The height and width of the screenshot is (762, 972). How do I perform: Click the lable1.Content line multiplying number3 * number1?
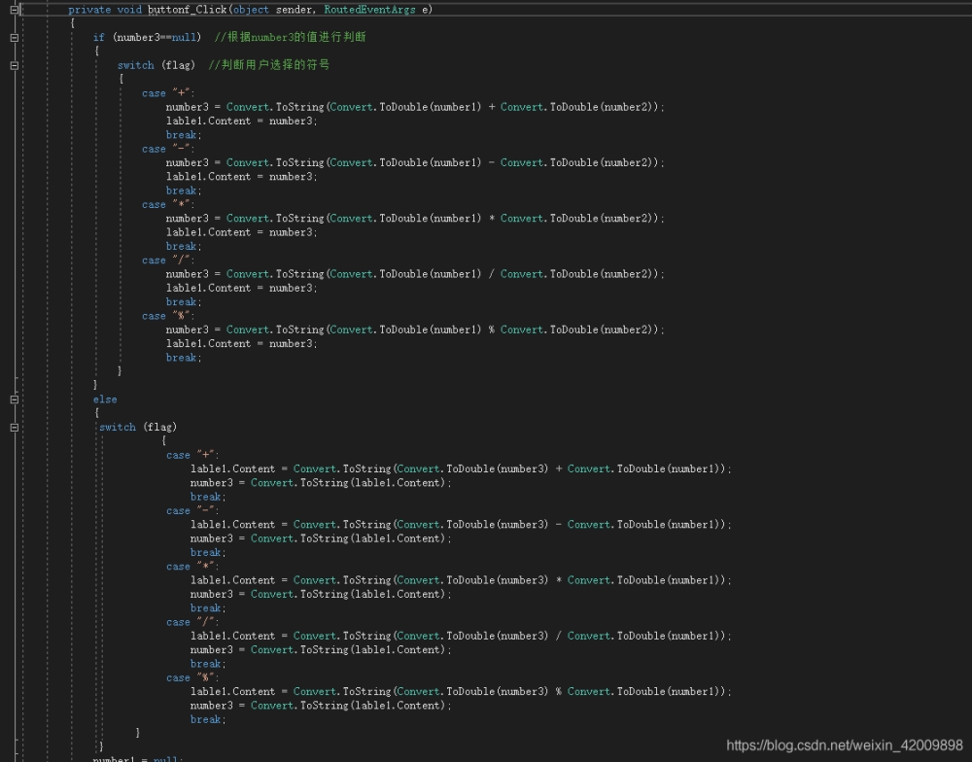point(461,581)
